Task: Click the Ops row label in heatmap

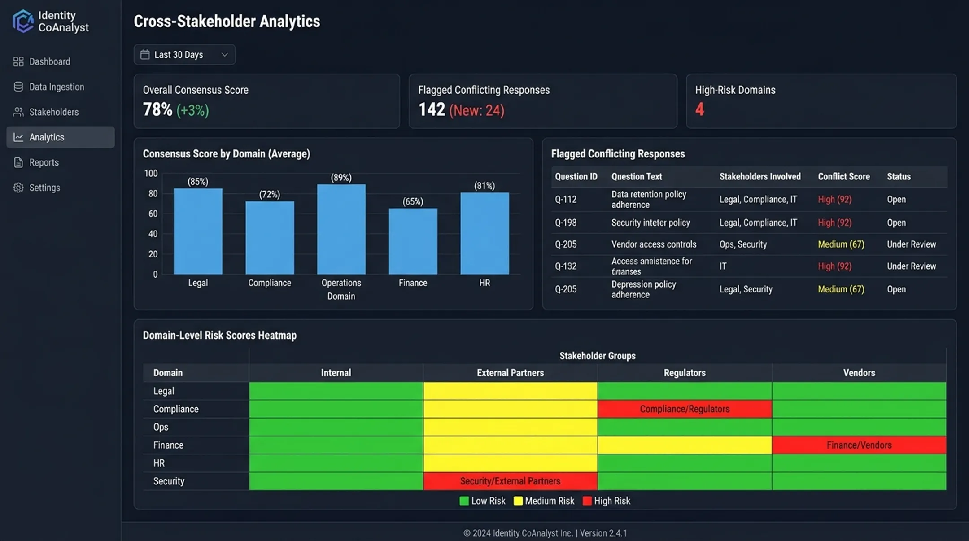Action: point(161,427)
